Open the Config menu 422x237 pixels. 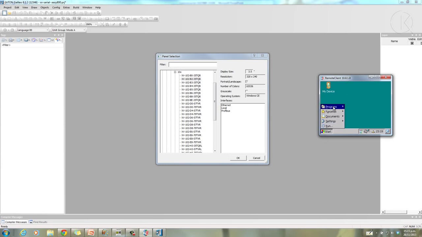(56, 7)
